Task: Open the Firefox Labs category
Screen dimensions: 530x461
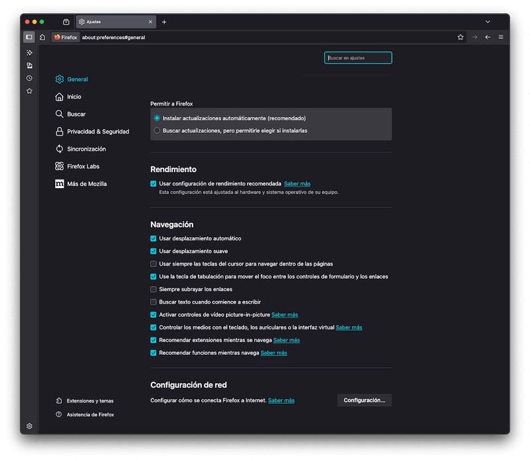Action: [x=77, y=166]
